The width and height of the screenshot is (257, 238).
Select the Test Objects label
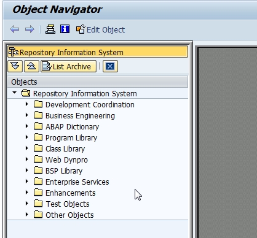pyautogui.click(x=68, y=204)
